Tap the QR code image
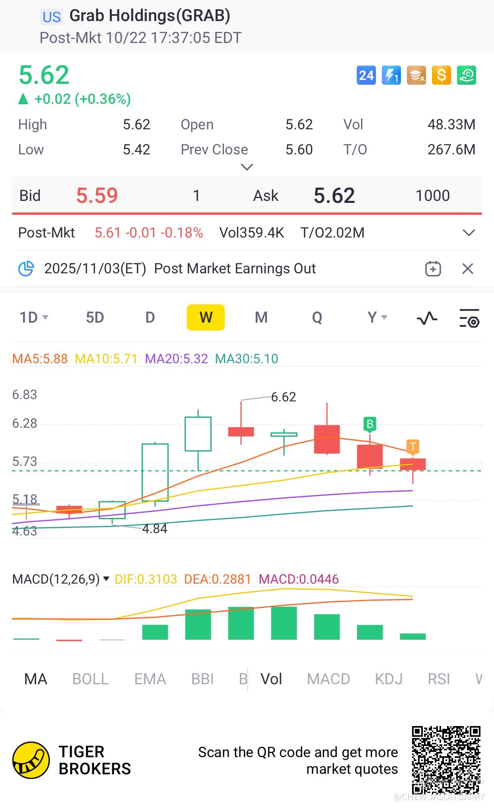The width and height of the screenshot is (494, 808). [x=446, y=760]
